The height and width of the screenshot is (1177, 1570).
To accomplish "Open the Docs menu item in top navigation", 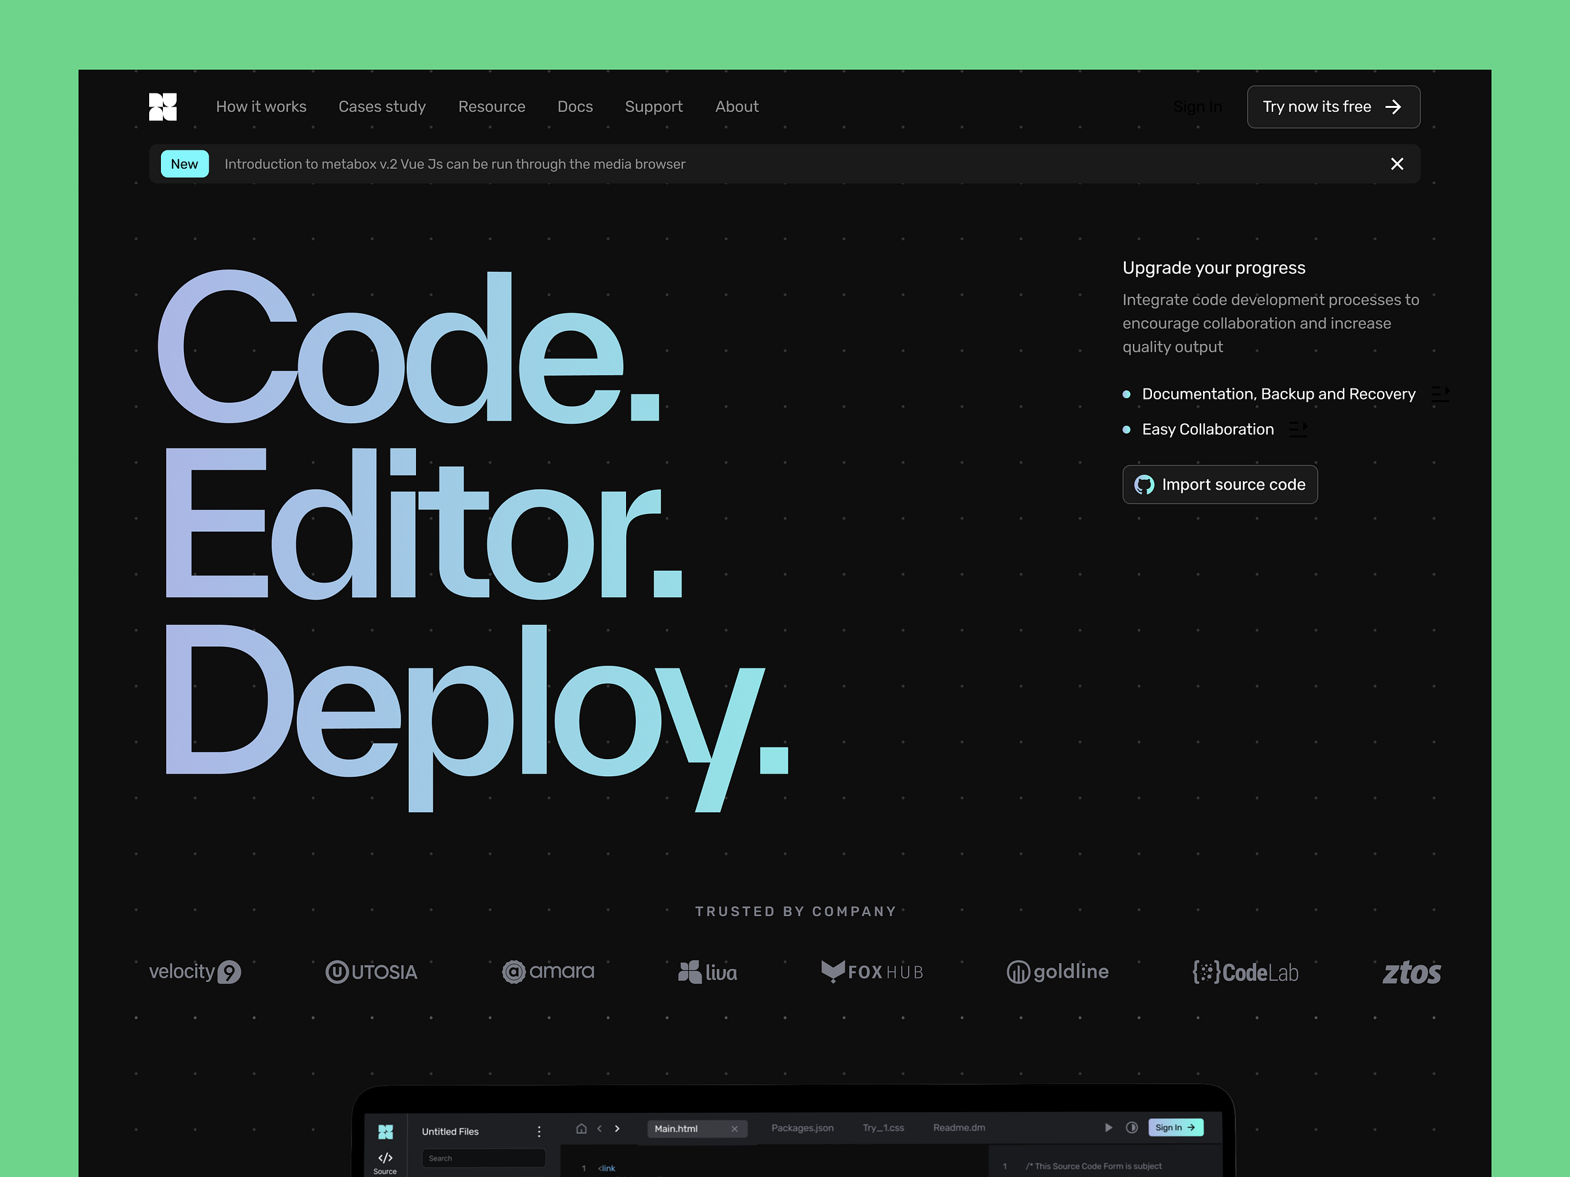I will coord(575,107).
